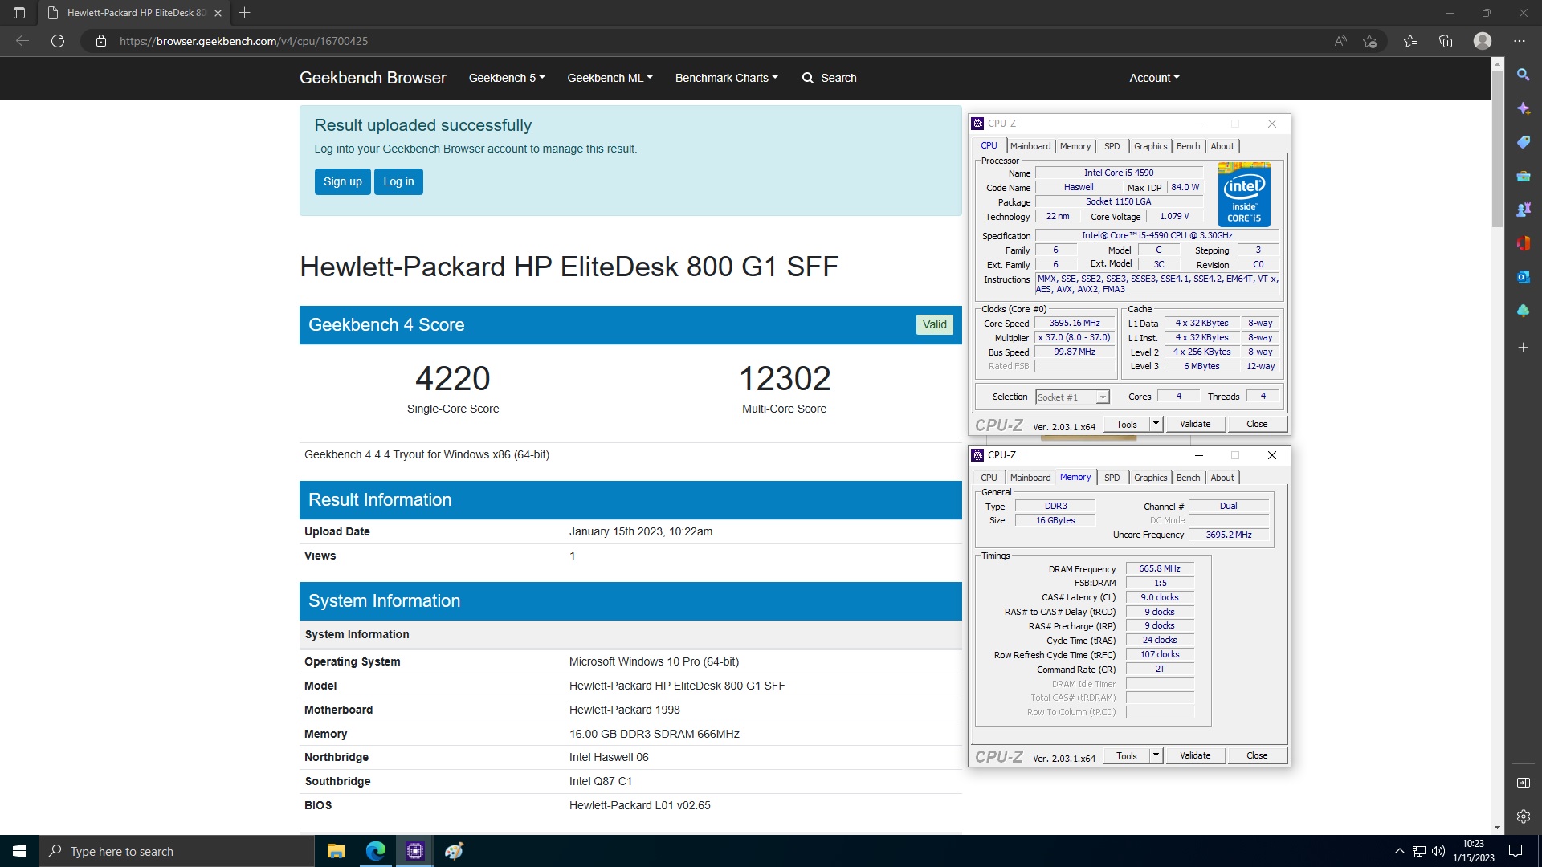This screenshot has width=1542, height=867.
Task: Open the Games sidebar icon
Action: (1524, 210)
